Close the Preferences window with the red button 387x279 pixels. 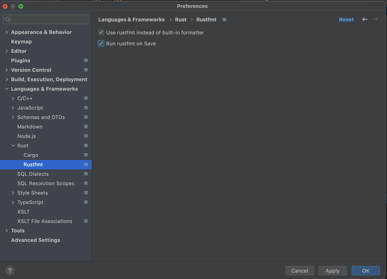(5, 7)
